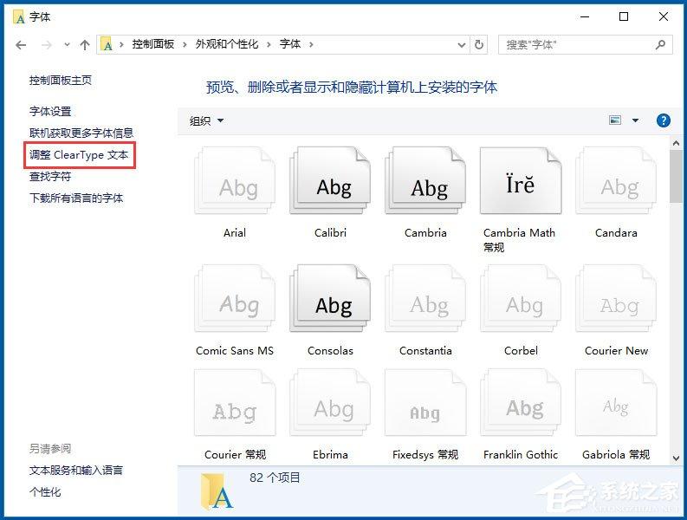Open 控制面板主页 link
687x520 pixels.
coord(61,81)
